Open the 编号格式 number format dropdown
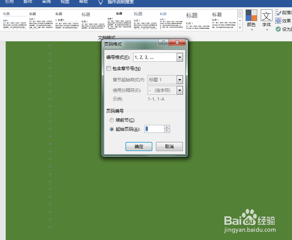 pyautogui.click(x=180, y=57)
